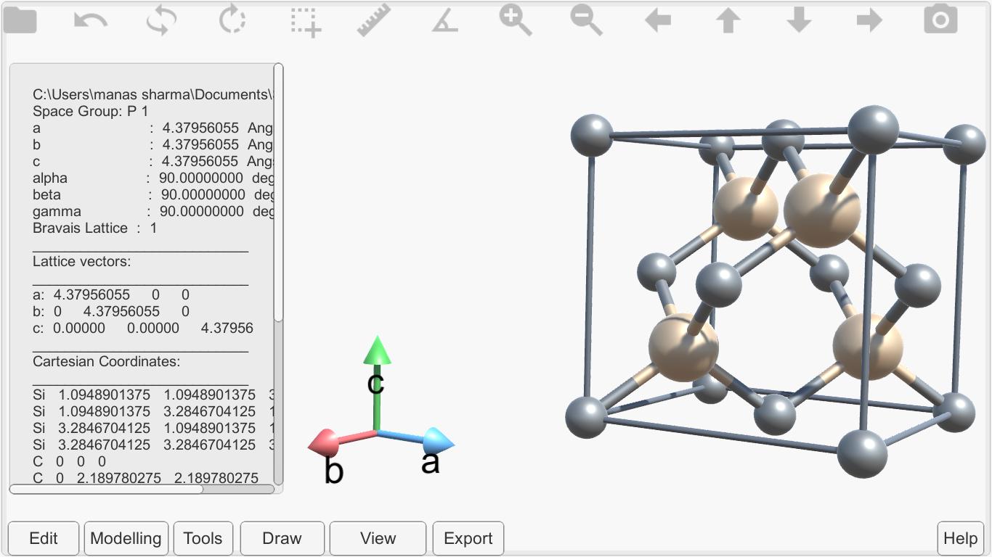Select the angle measurement tool
The height and width of the screenshot is (557, 992).
[x=444, y=21]
